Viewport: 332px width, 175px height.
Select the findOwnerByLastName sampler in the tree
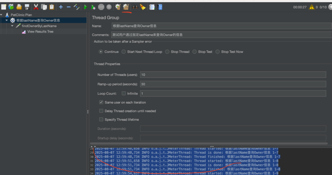[x=39, y=26]
